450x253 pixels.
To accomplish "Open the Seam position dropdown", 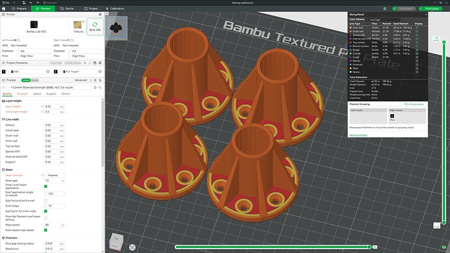I will pyautogui.click(x=55, y=175).
